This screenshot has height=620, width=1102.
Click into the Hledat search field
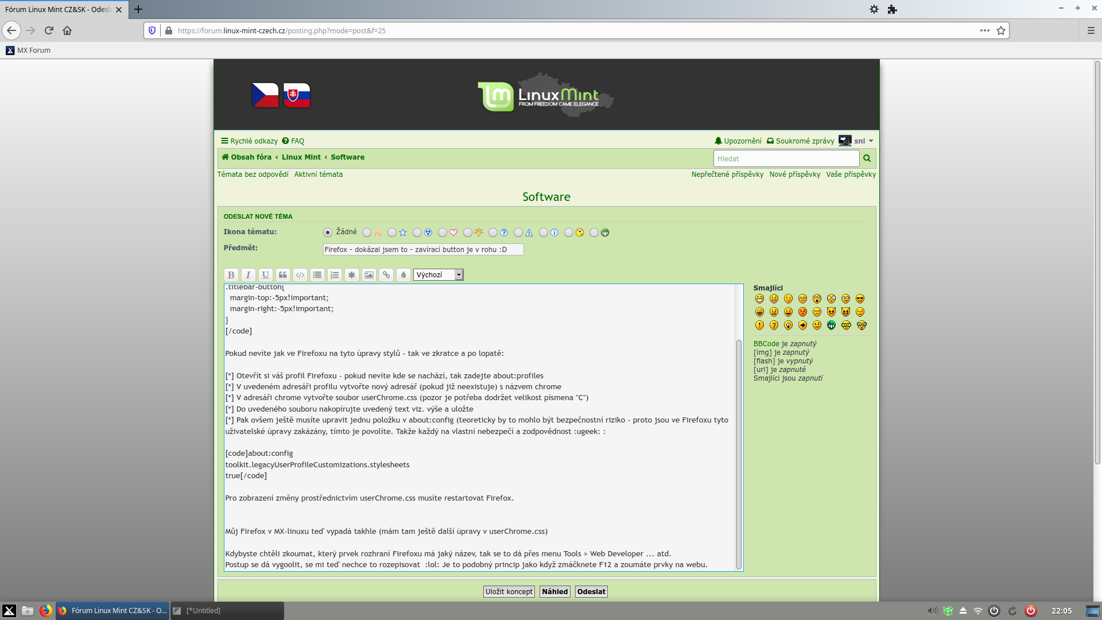click(786, 159)
